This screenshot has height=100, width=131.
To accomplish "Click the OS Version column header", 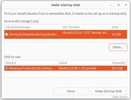I will click(x=71, y=27).
